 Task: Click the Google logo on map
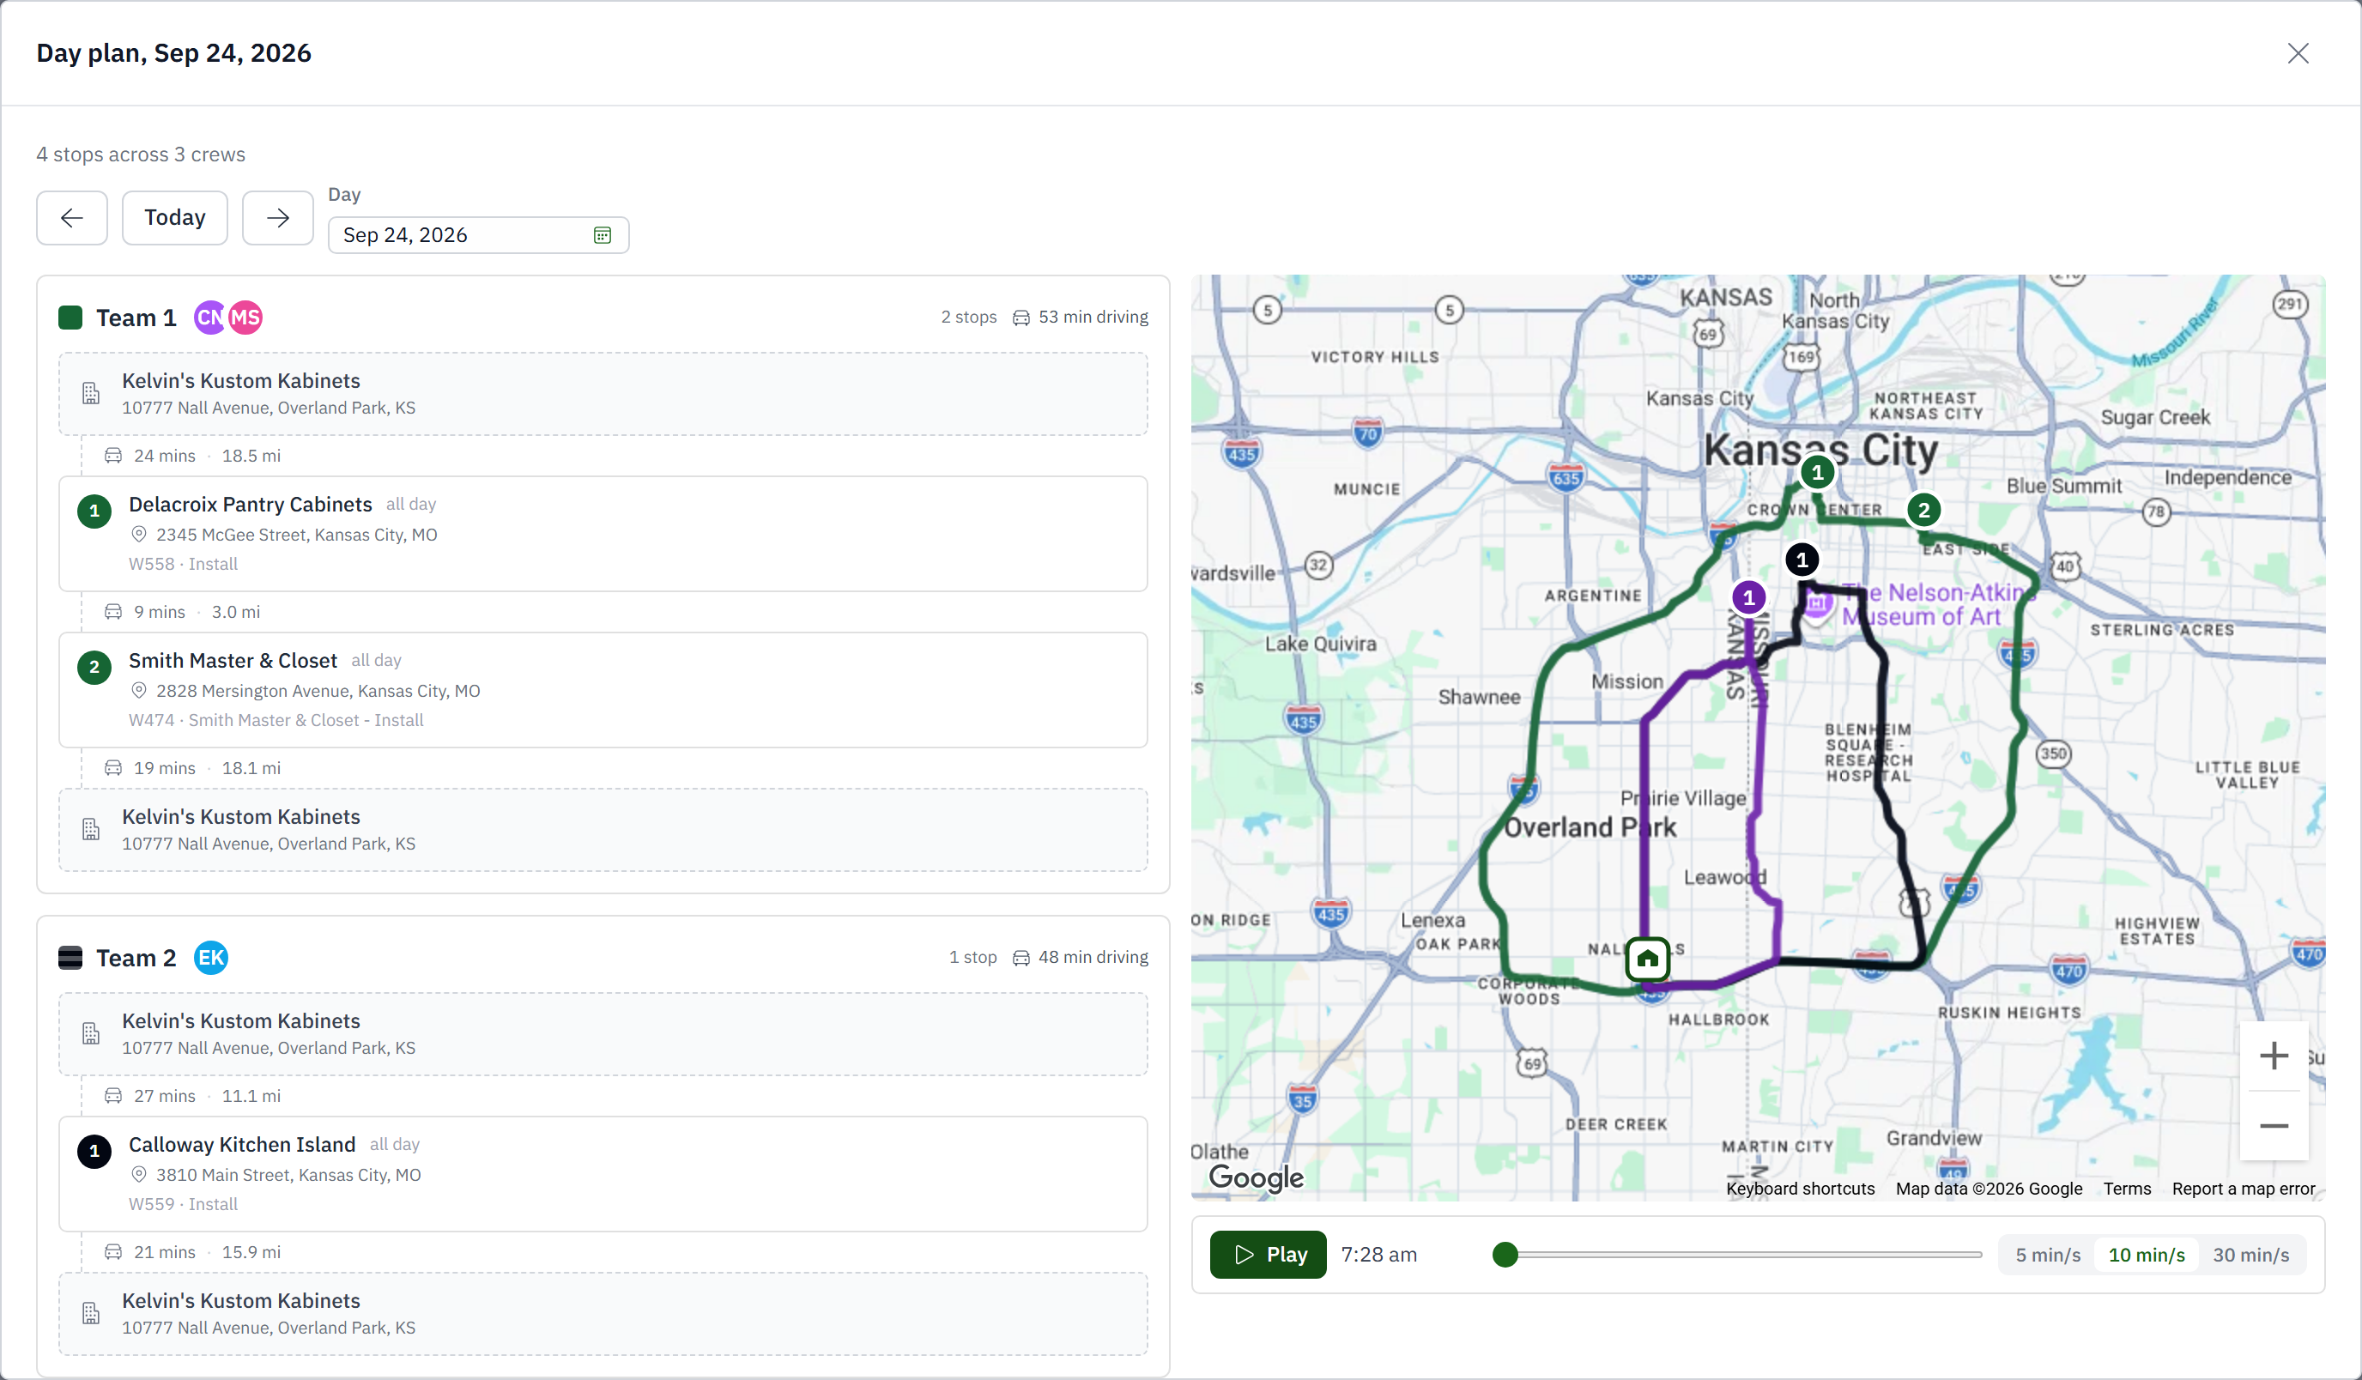point(1256,1177)
